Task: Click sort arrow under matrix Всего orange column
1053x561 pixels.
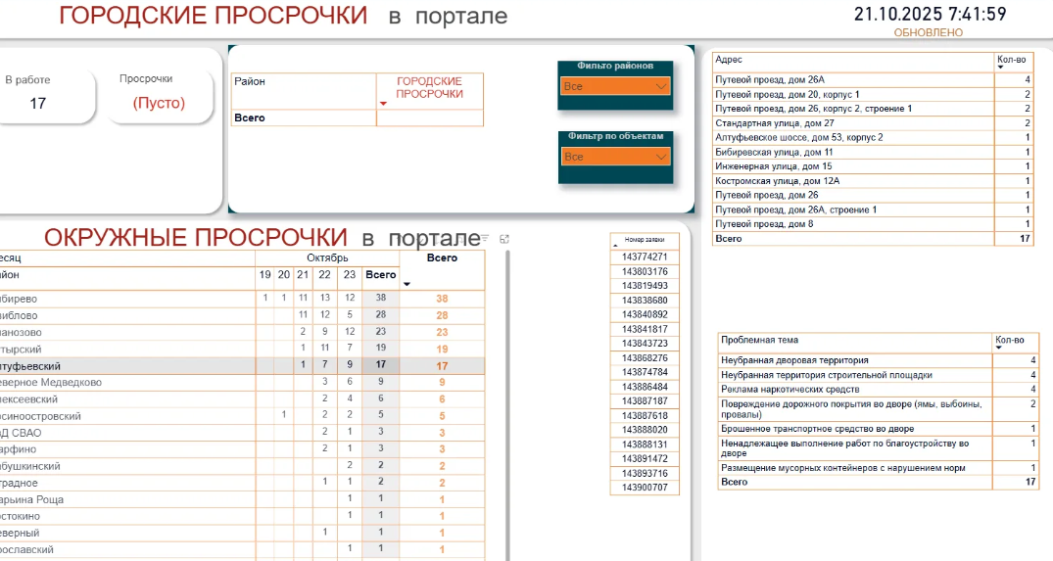Action: [407, 285]
